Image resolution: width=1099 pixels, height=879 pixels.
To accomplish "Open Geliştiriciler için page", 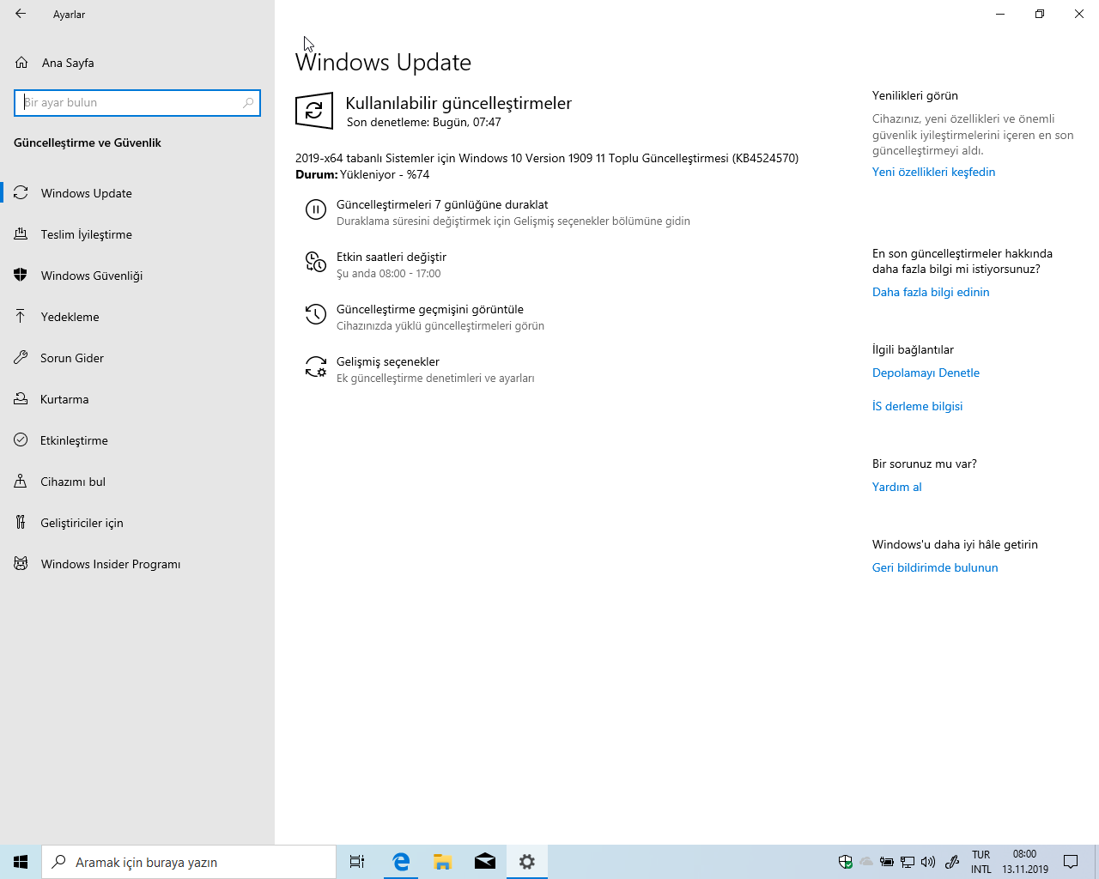I will tap(137, 523).
